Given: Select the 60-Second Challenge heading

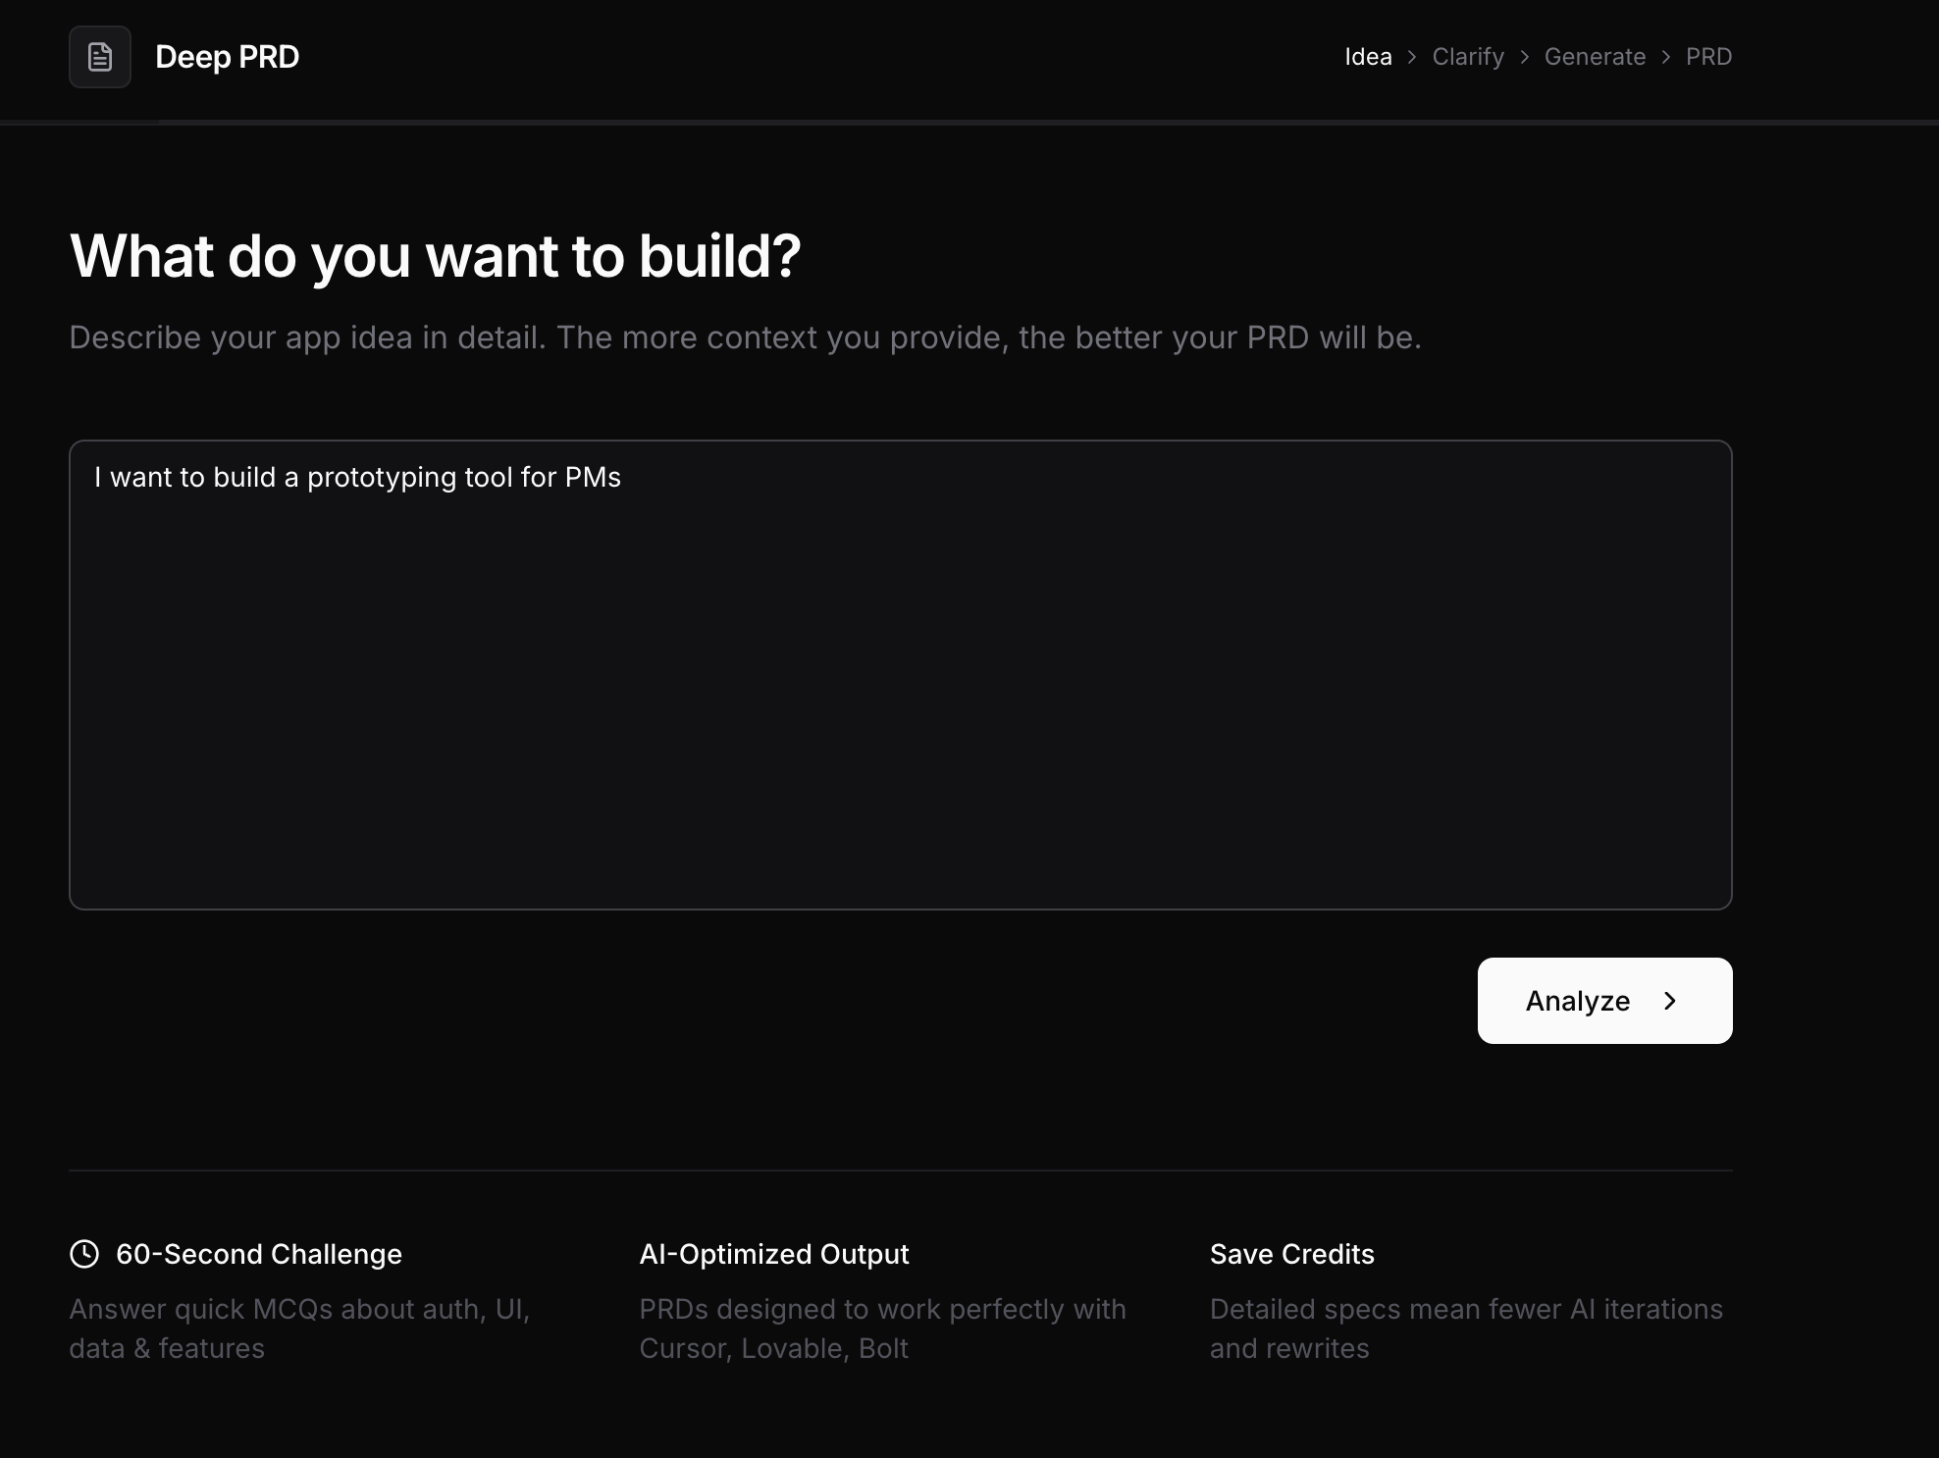Looking at the screenshot, I should point(258,1254).
